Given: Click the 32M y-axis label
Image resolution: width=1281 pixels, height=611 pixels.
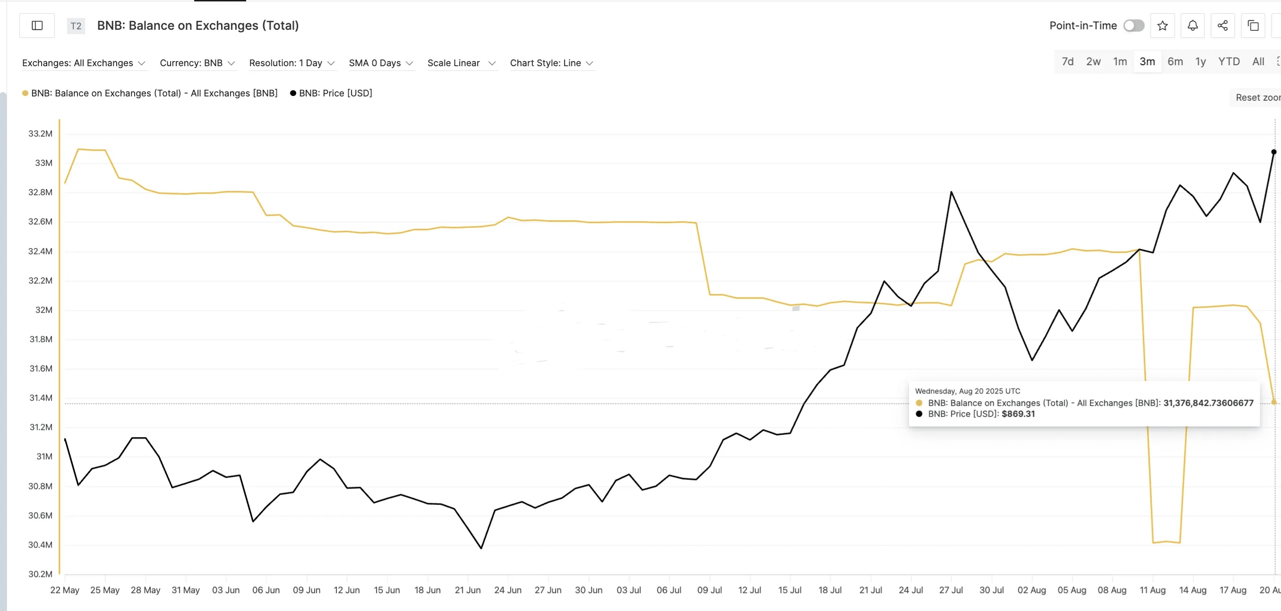Looking at the screenshot, I should click(x=44, y=310).
